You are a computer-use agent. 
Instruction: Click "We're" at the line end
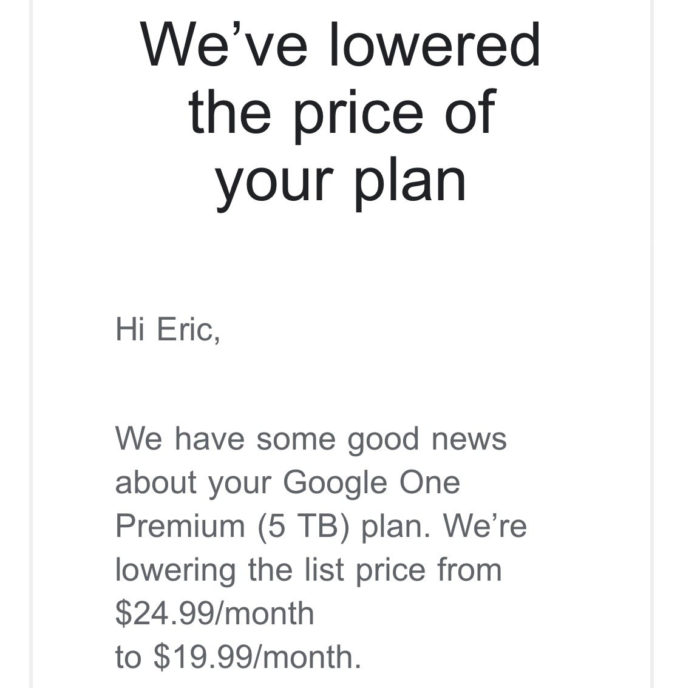(x=484, y=526)
